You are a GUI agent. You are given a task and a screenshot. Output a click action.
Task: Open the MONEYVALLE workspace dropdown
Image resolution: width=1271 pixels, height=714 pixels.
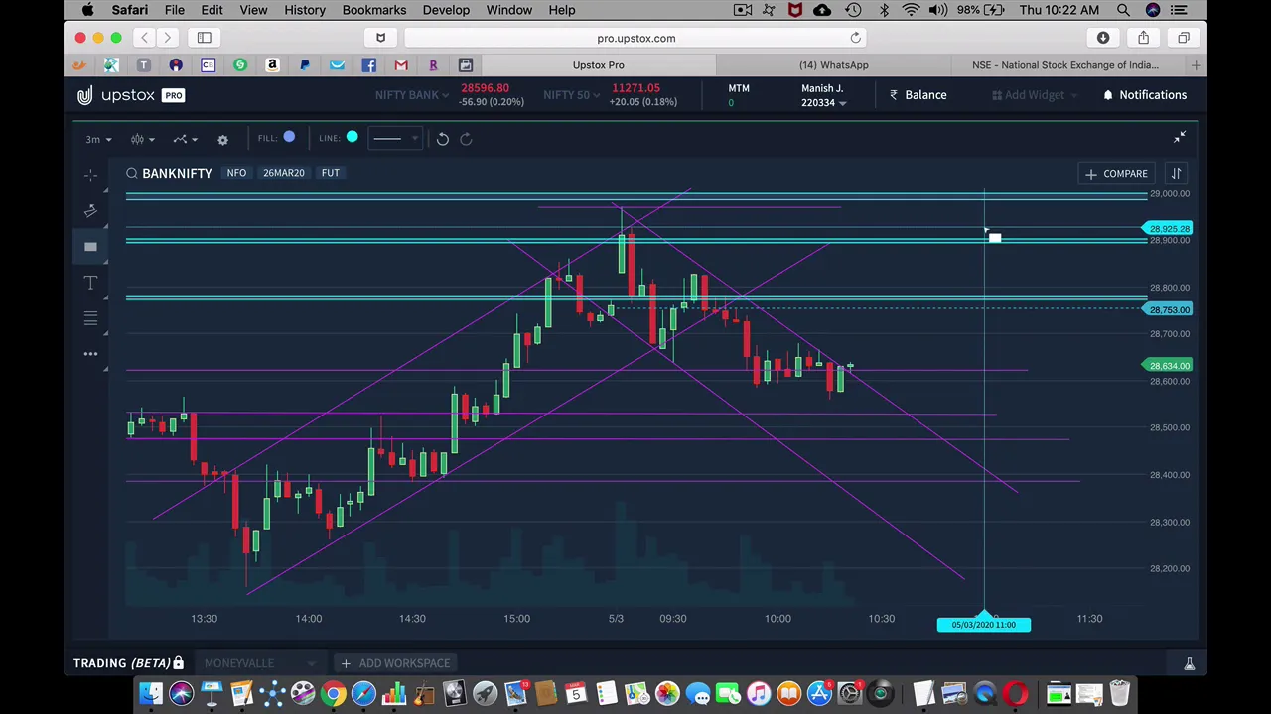pos(258,663)
